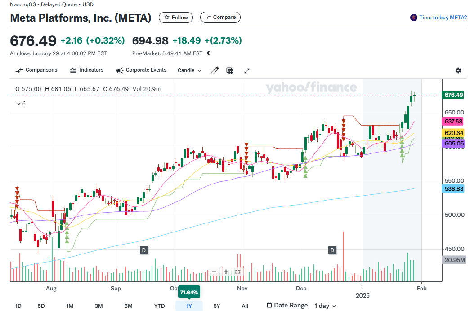The height and width of the screenshot is (311, 470).
Task: Click the zoom in plus icon
Action: tap(226, 272)
